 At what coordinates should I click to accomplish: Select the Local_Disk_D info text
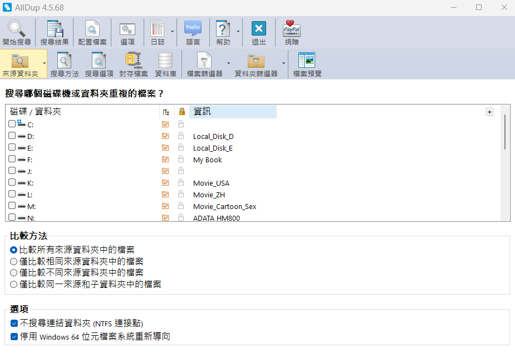[213, 137]
